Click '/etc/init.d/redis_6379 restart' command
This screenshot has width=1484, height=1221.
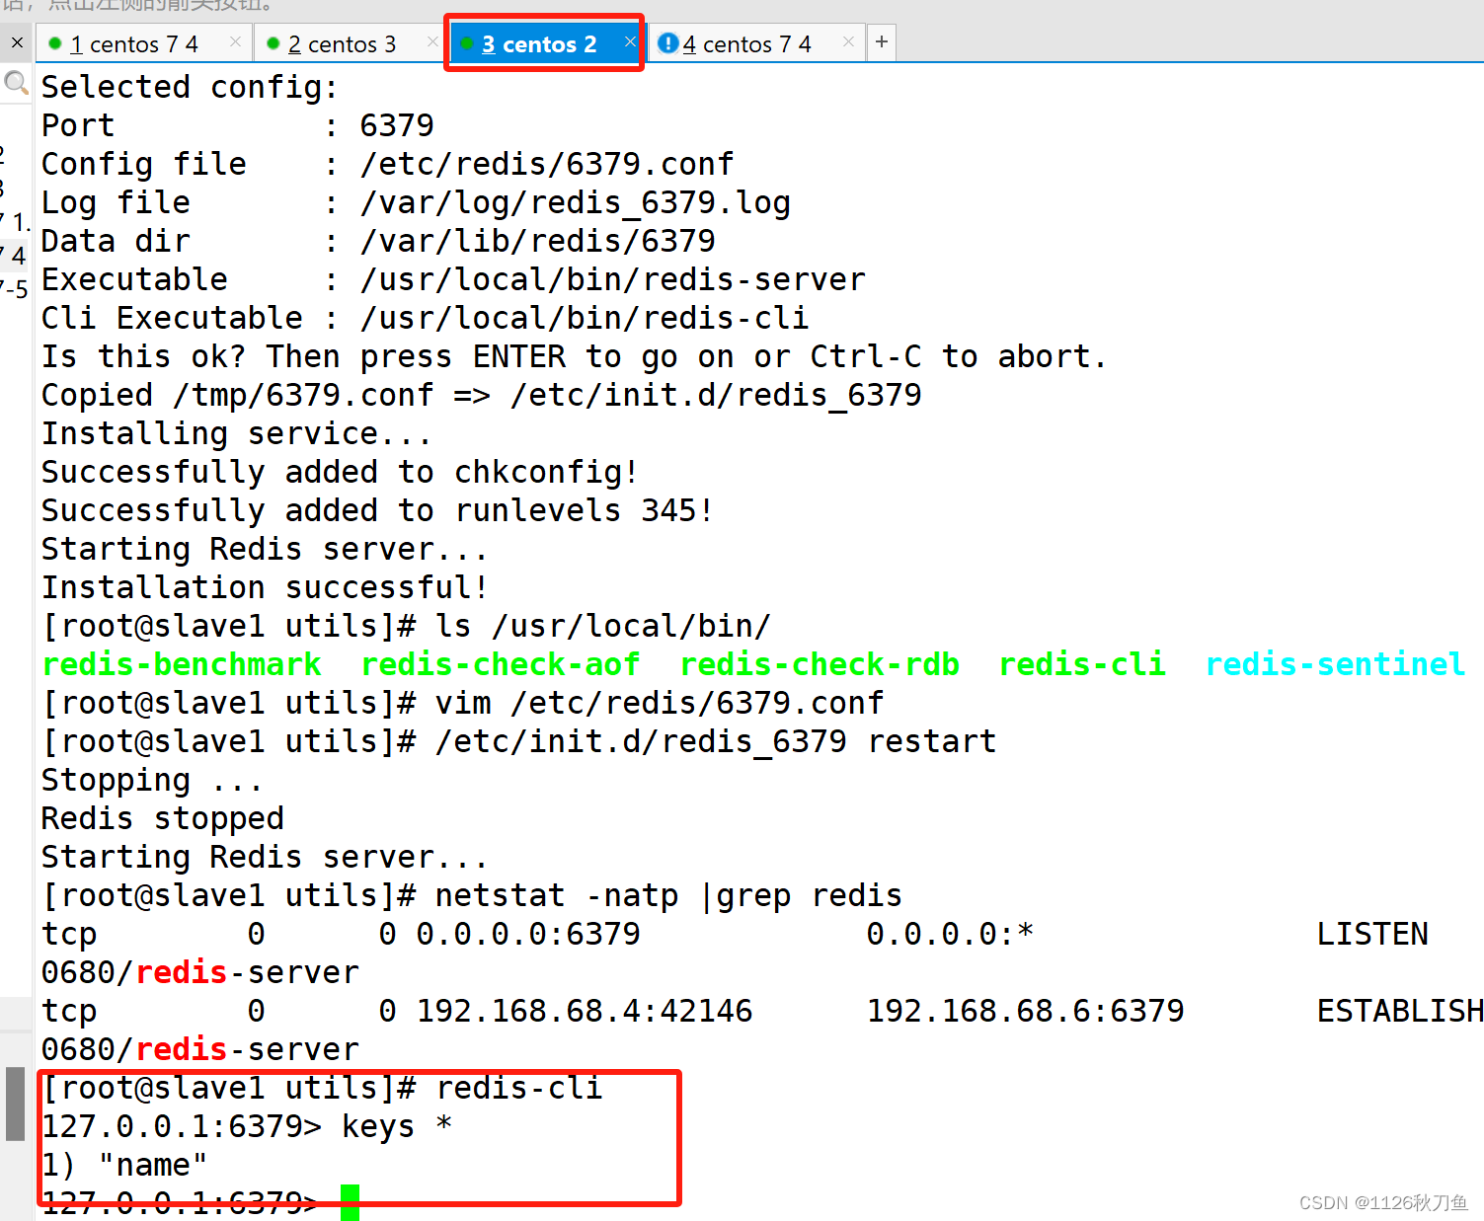click(716, 741)
